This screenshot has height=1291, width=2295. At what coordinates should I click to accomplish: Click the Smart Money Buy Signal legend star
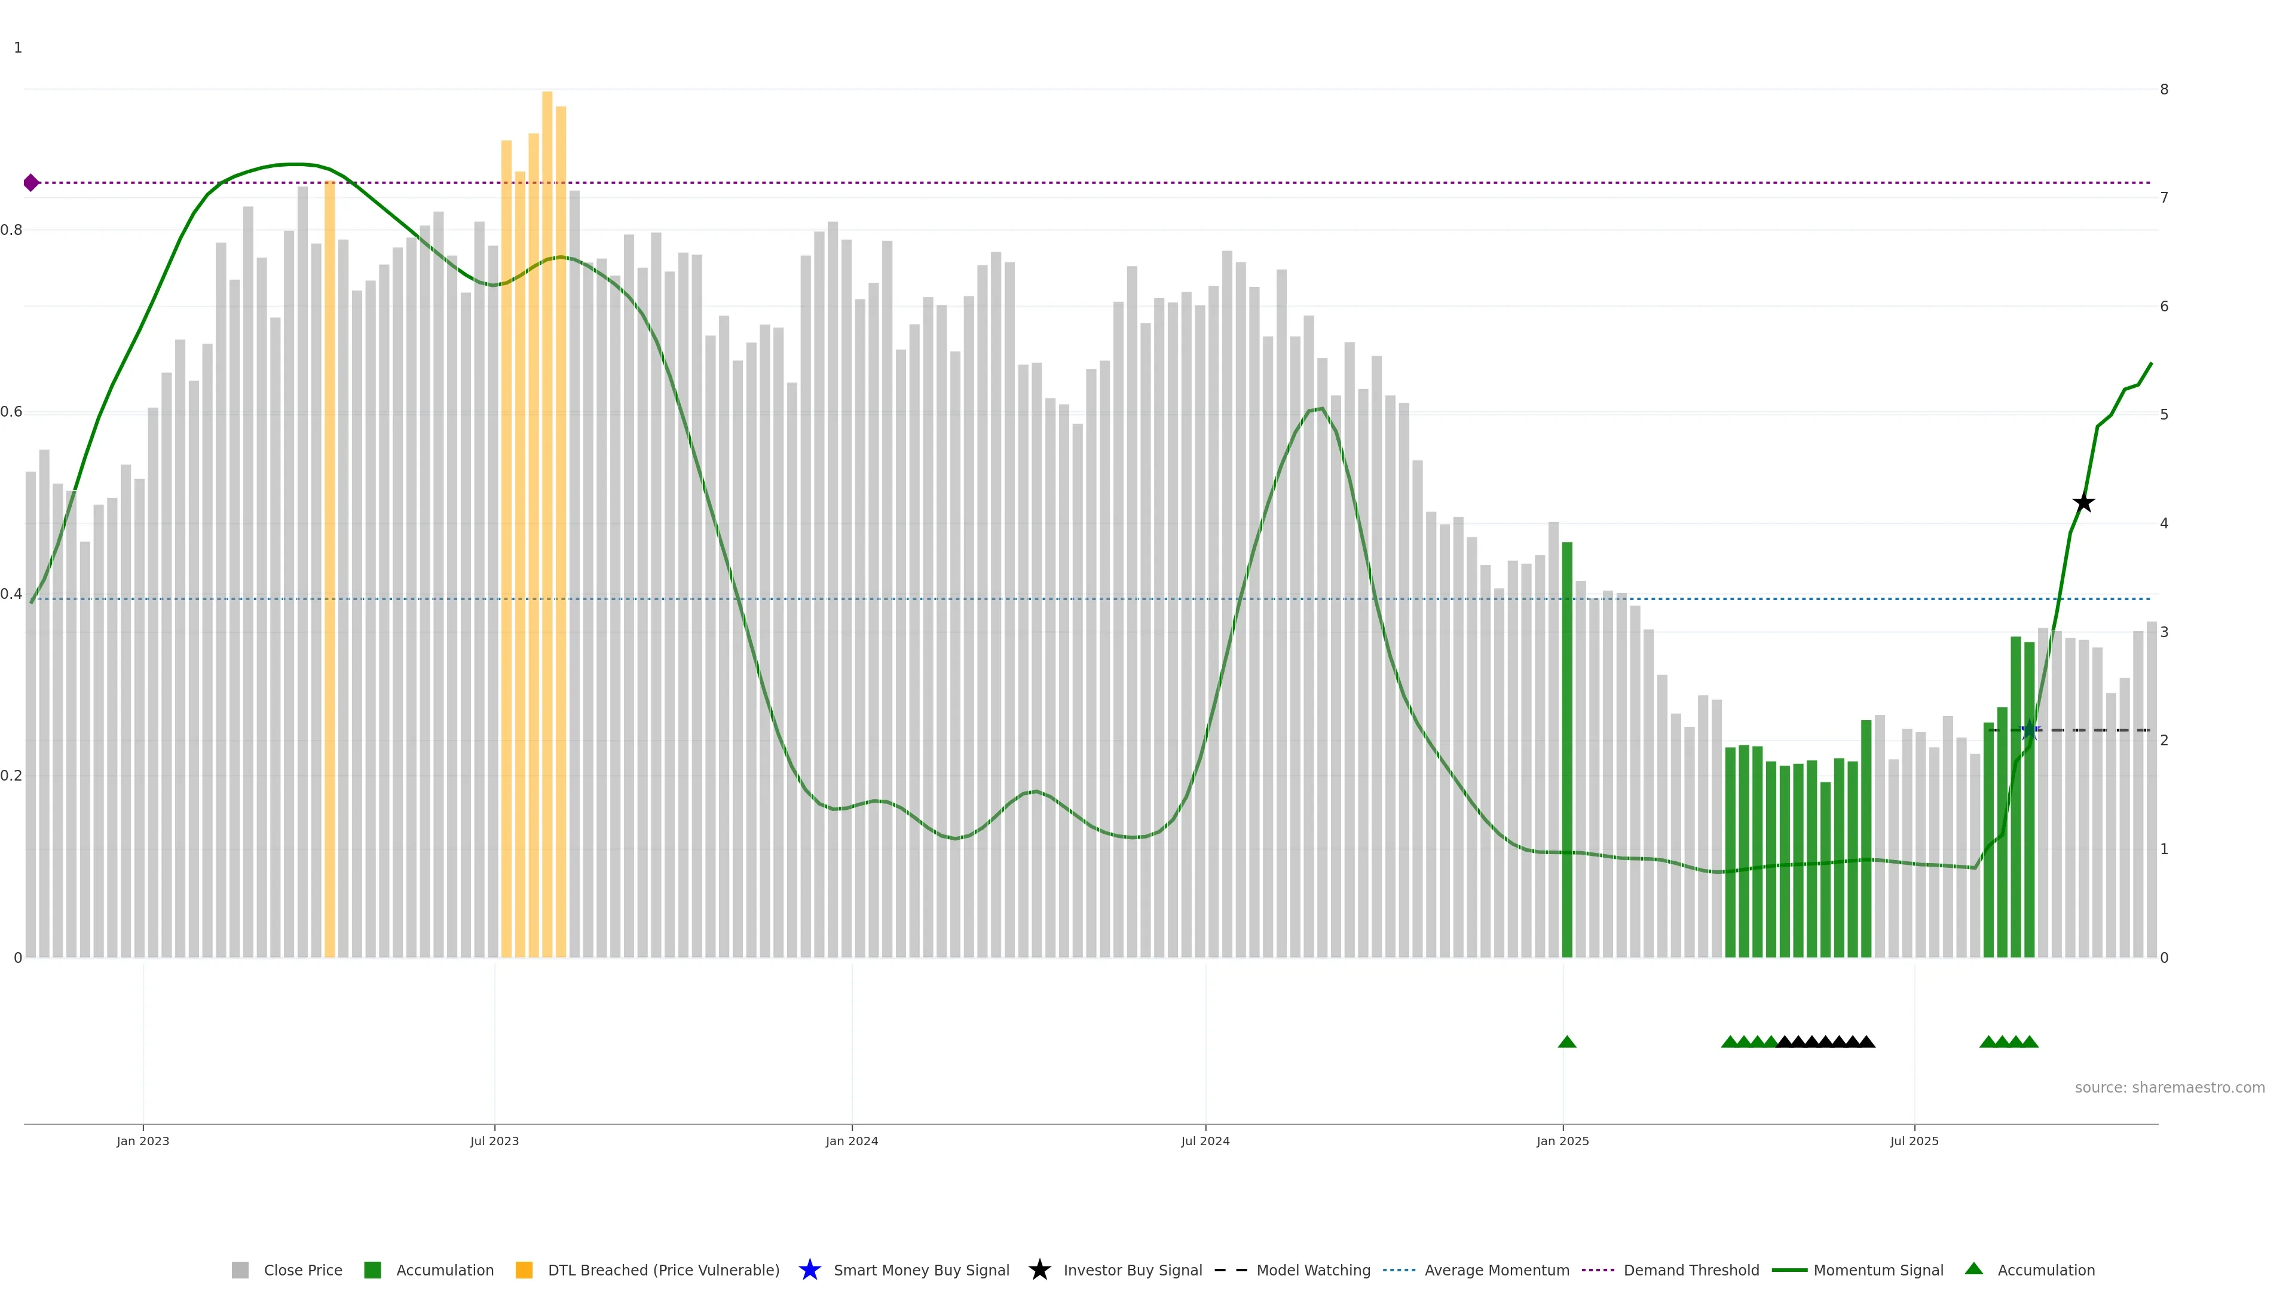(810, 1271)
